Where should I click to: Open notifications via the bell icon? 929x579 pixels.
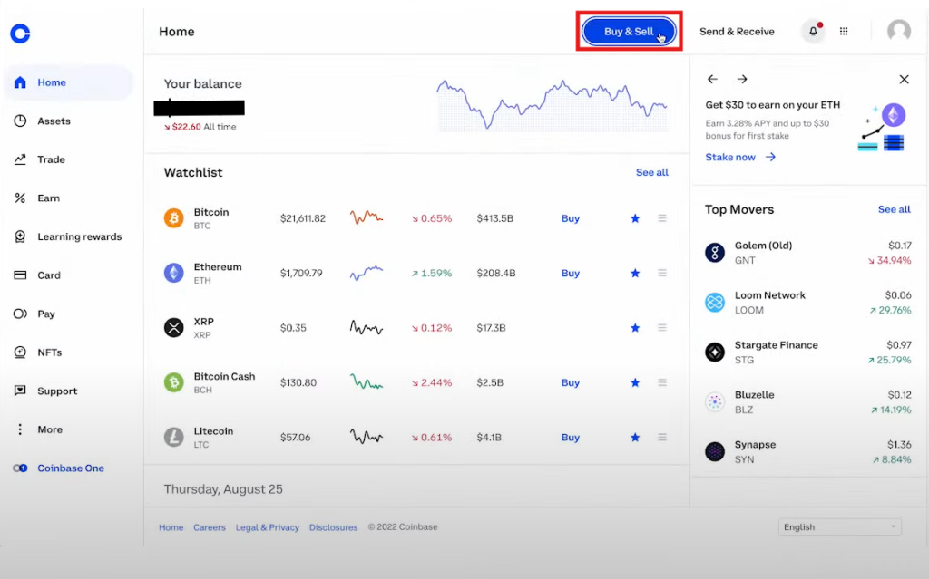point(813,30)
